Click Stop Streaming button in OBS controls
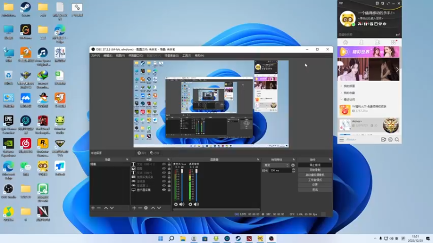The height and width of the screenshot is (243, 433). point(315,165)
